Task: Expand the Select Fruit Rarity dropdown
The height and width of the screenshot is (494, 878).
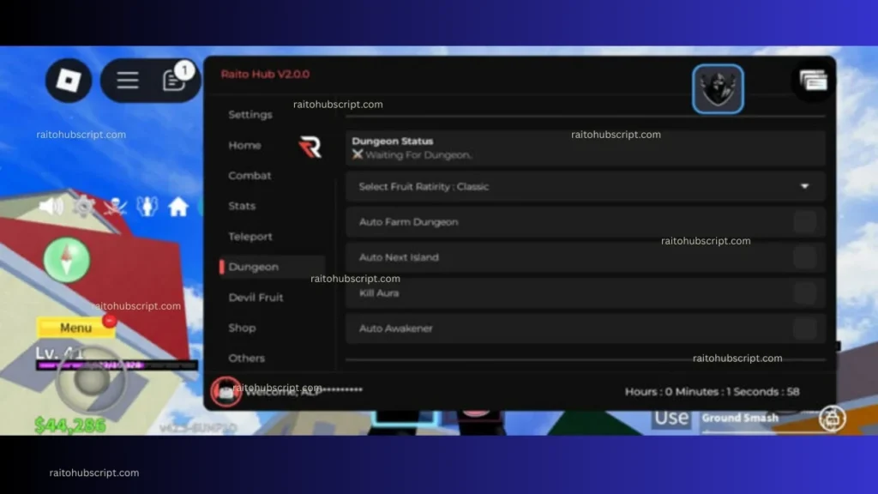Action: click(585, 186)
